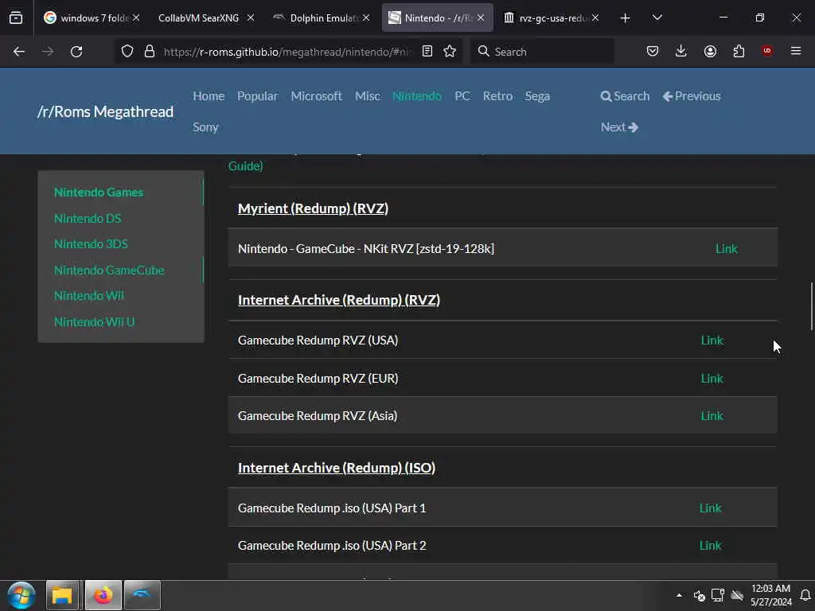Open the Nintendo menu item
This screenshot has height=611, width=815.
[417, 96]
